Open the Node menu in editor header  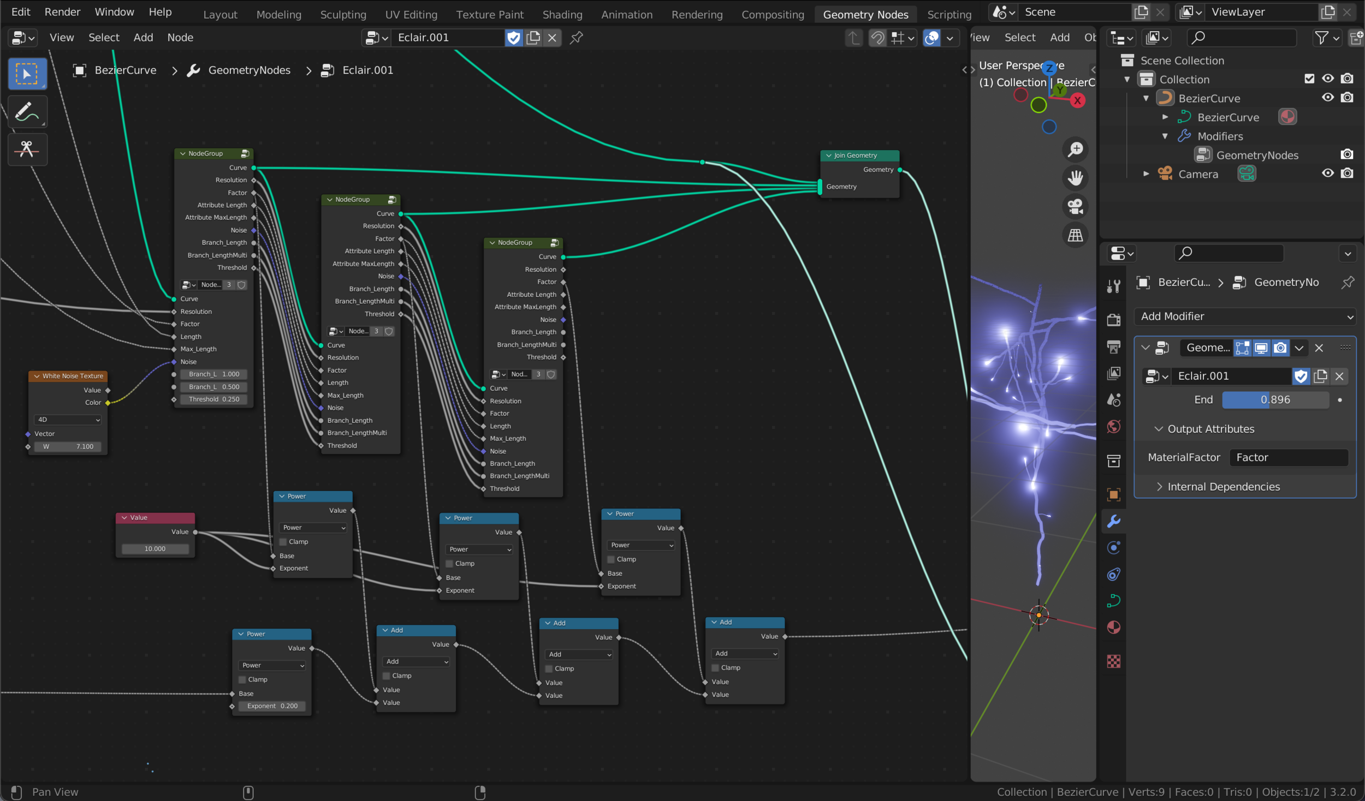pos(180,38)
